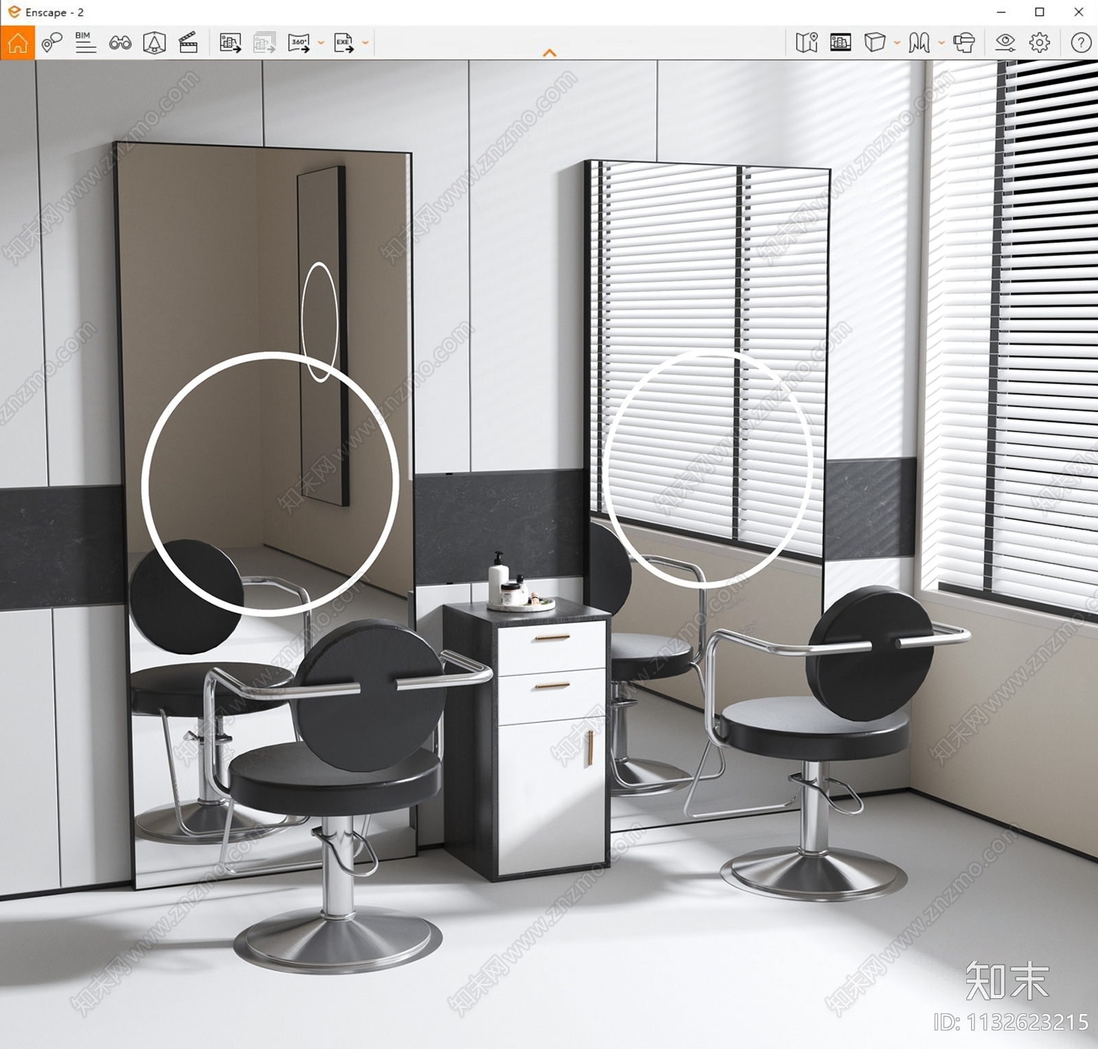Minimize the Enscape window
Image resolution: width=1098 pixels, height=1049 pixels.
tap(1001, 12)
